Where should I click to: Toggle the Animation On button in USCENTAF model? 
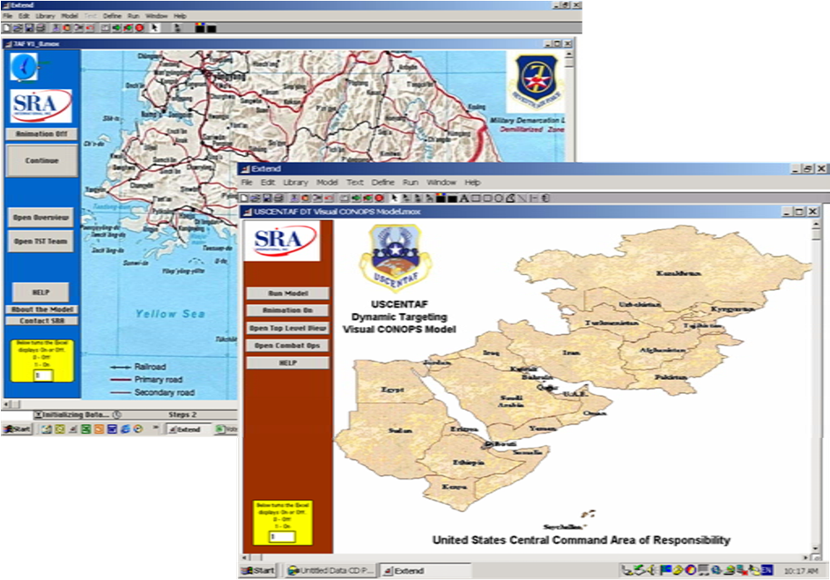pyautogui.click(x=287, y=310)
